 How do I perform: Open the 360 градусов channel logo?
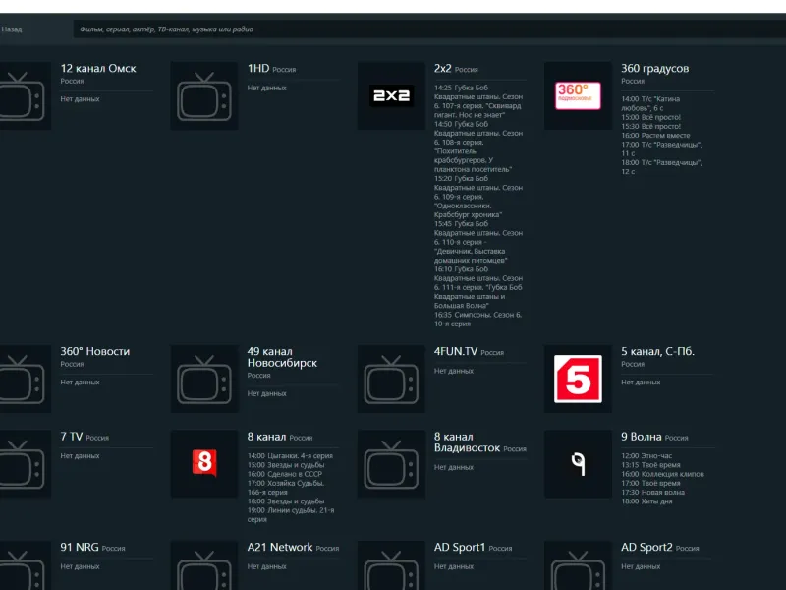click(x=578, y=95)
